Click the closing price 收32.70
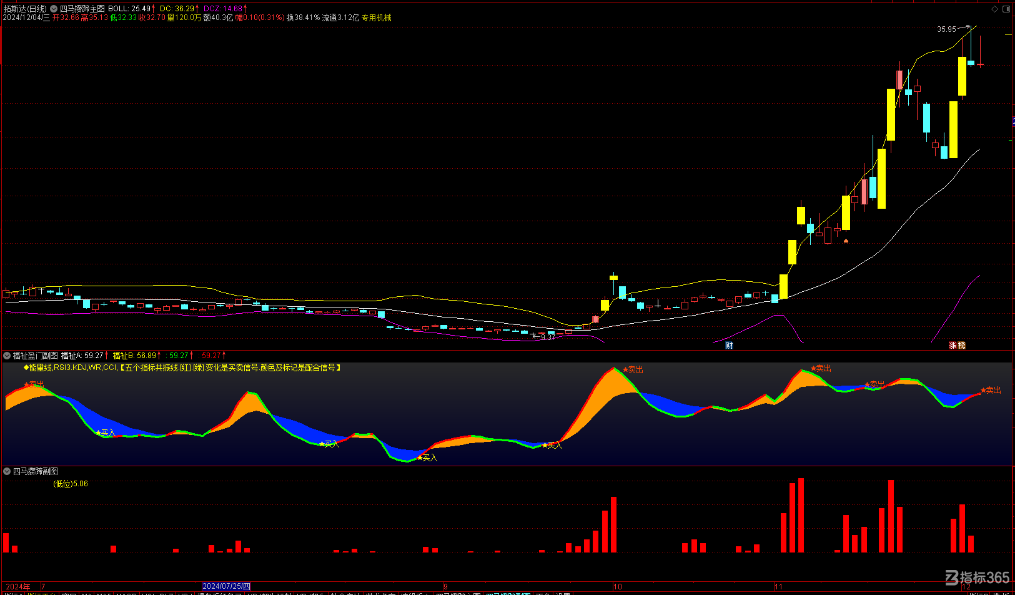 [x=152, y=17]
